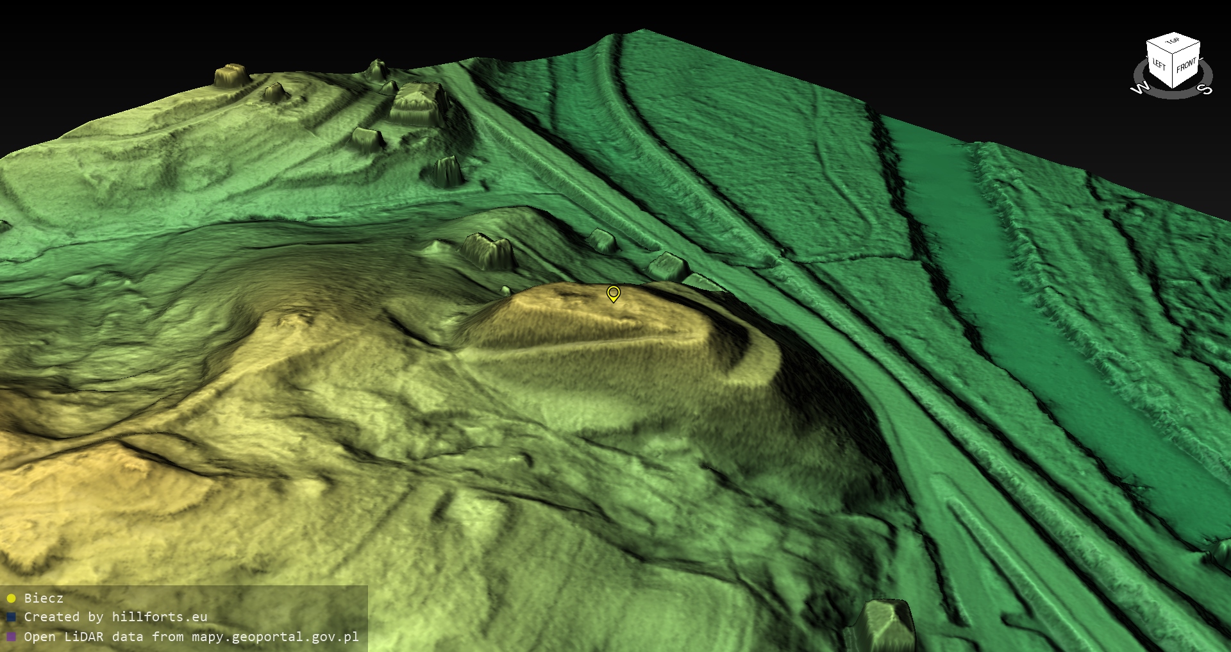1231x652 pixels.
Task: Open the Created by hillforts.eu link
Action: click(115, 617)
